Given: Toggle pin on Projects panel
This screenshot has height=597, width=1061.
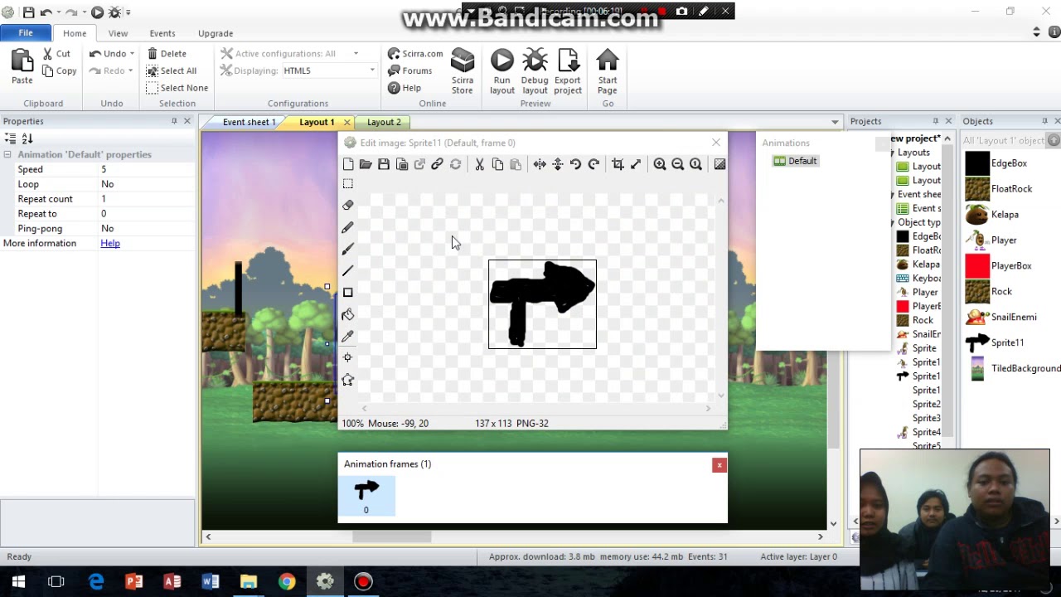Looking at the screenshot, I should 936,121.
